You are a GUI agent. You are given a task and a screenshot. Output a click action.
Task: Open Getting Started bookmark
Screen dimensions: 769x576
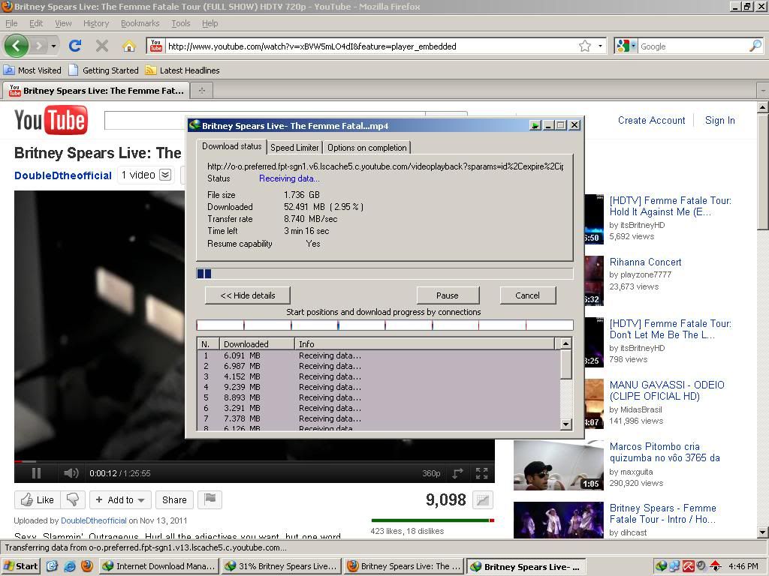tap(104, 70)
